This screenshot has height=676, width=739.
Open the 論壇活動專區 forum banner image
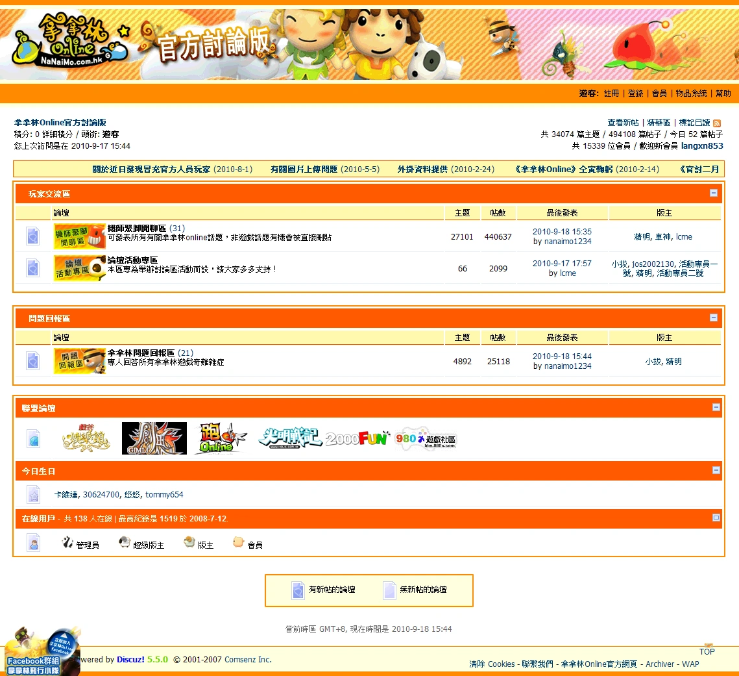[x=79, y=268]
